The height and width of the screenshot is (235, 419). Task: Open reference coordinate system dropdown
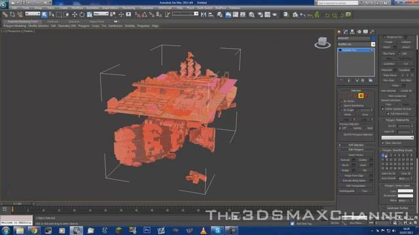click(x=101, y=14)
